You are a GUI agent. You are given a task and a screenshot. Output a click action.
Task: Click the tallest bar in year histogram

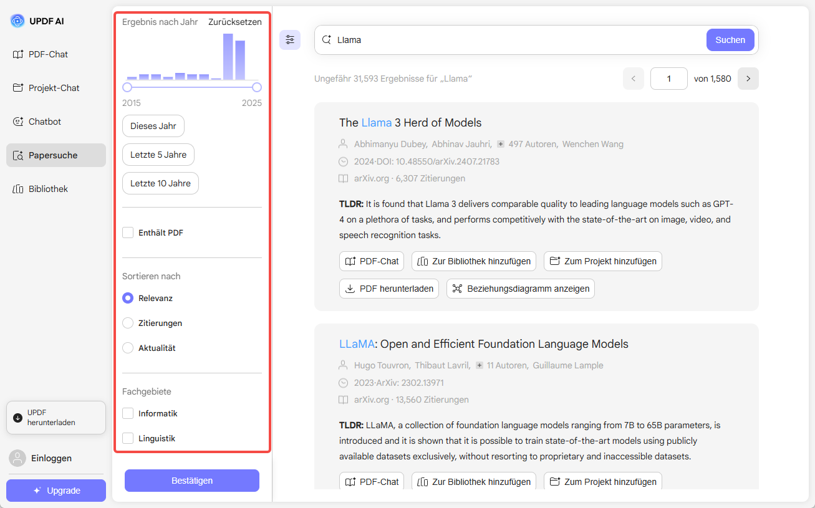click(x=228, y=57)
